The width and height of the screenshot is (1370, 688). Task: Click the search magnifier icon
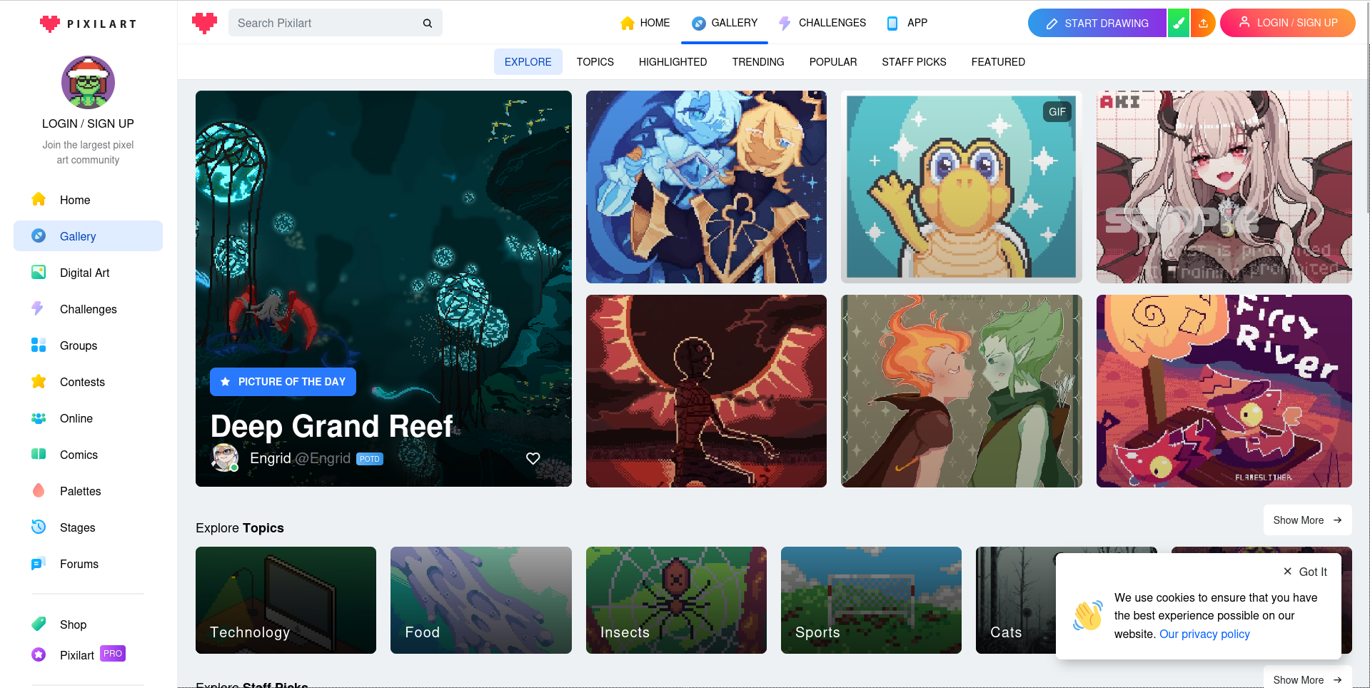(427, 23)
